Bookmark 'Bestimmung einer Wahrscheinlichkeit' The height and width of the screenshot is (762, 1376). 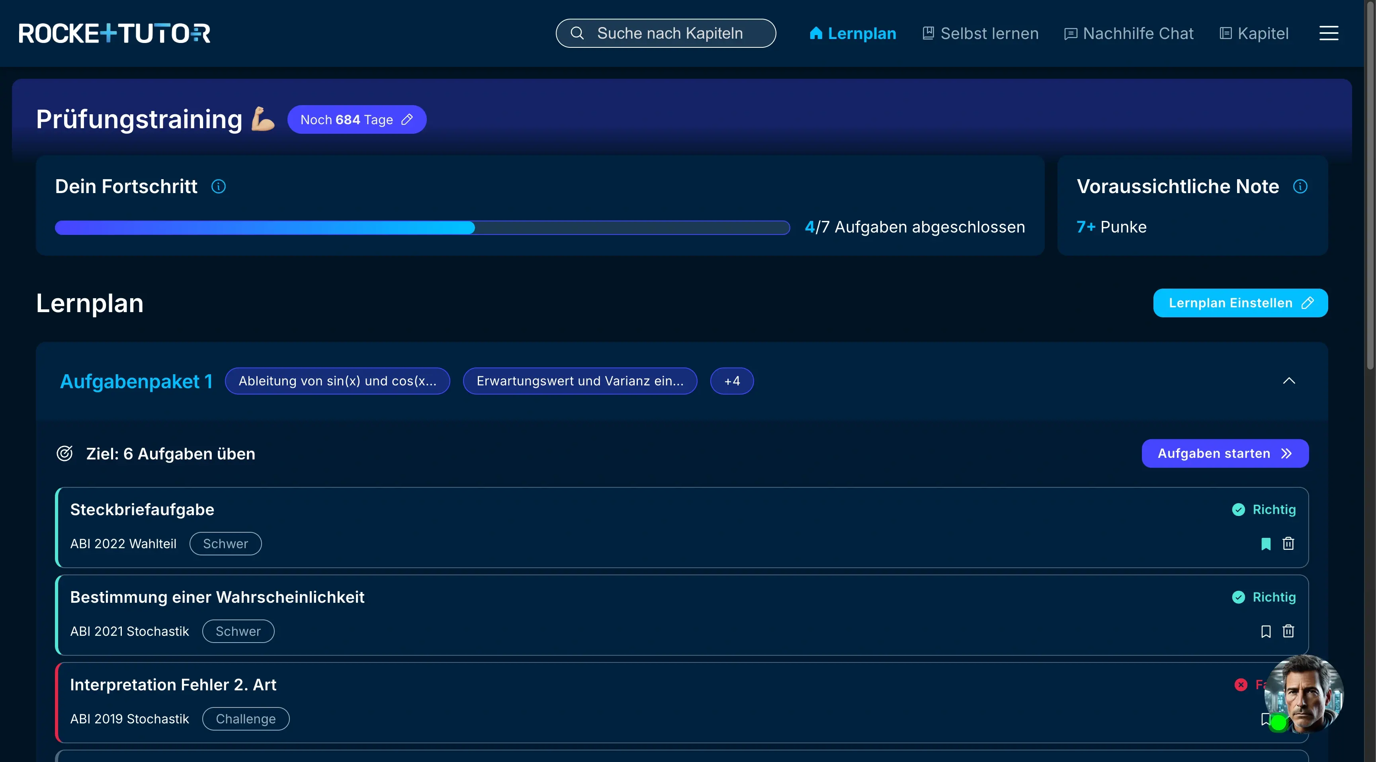click(1265, 631)
